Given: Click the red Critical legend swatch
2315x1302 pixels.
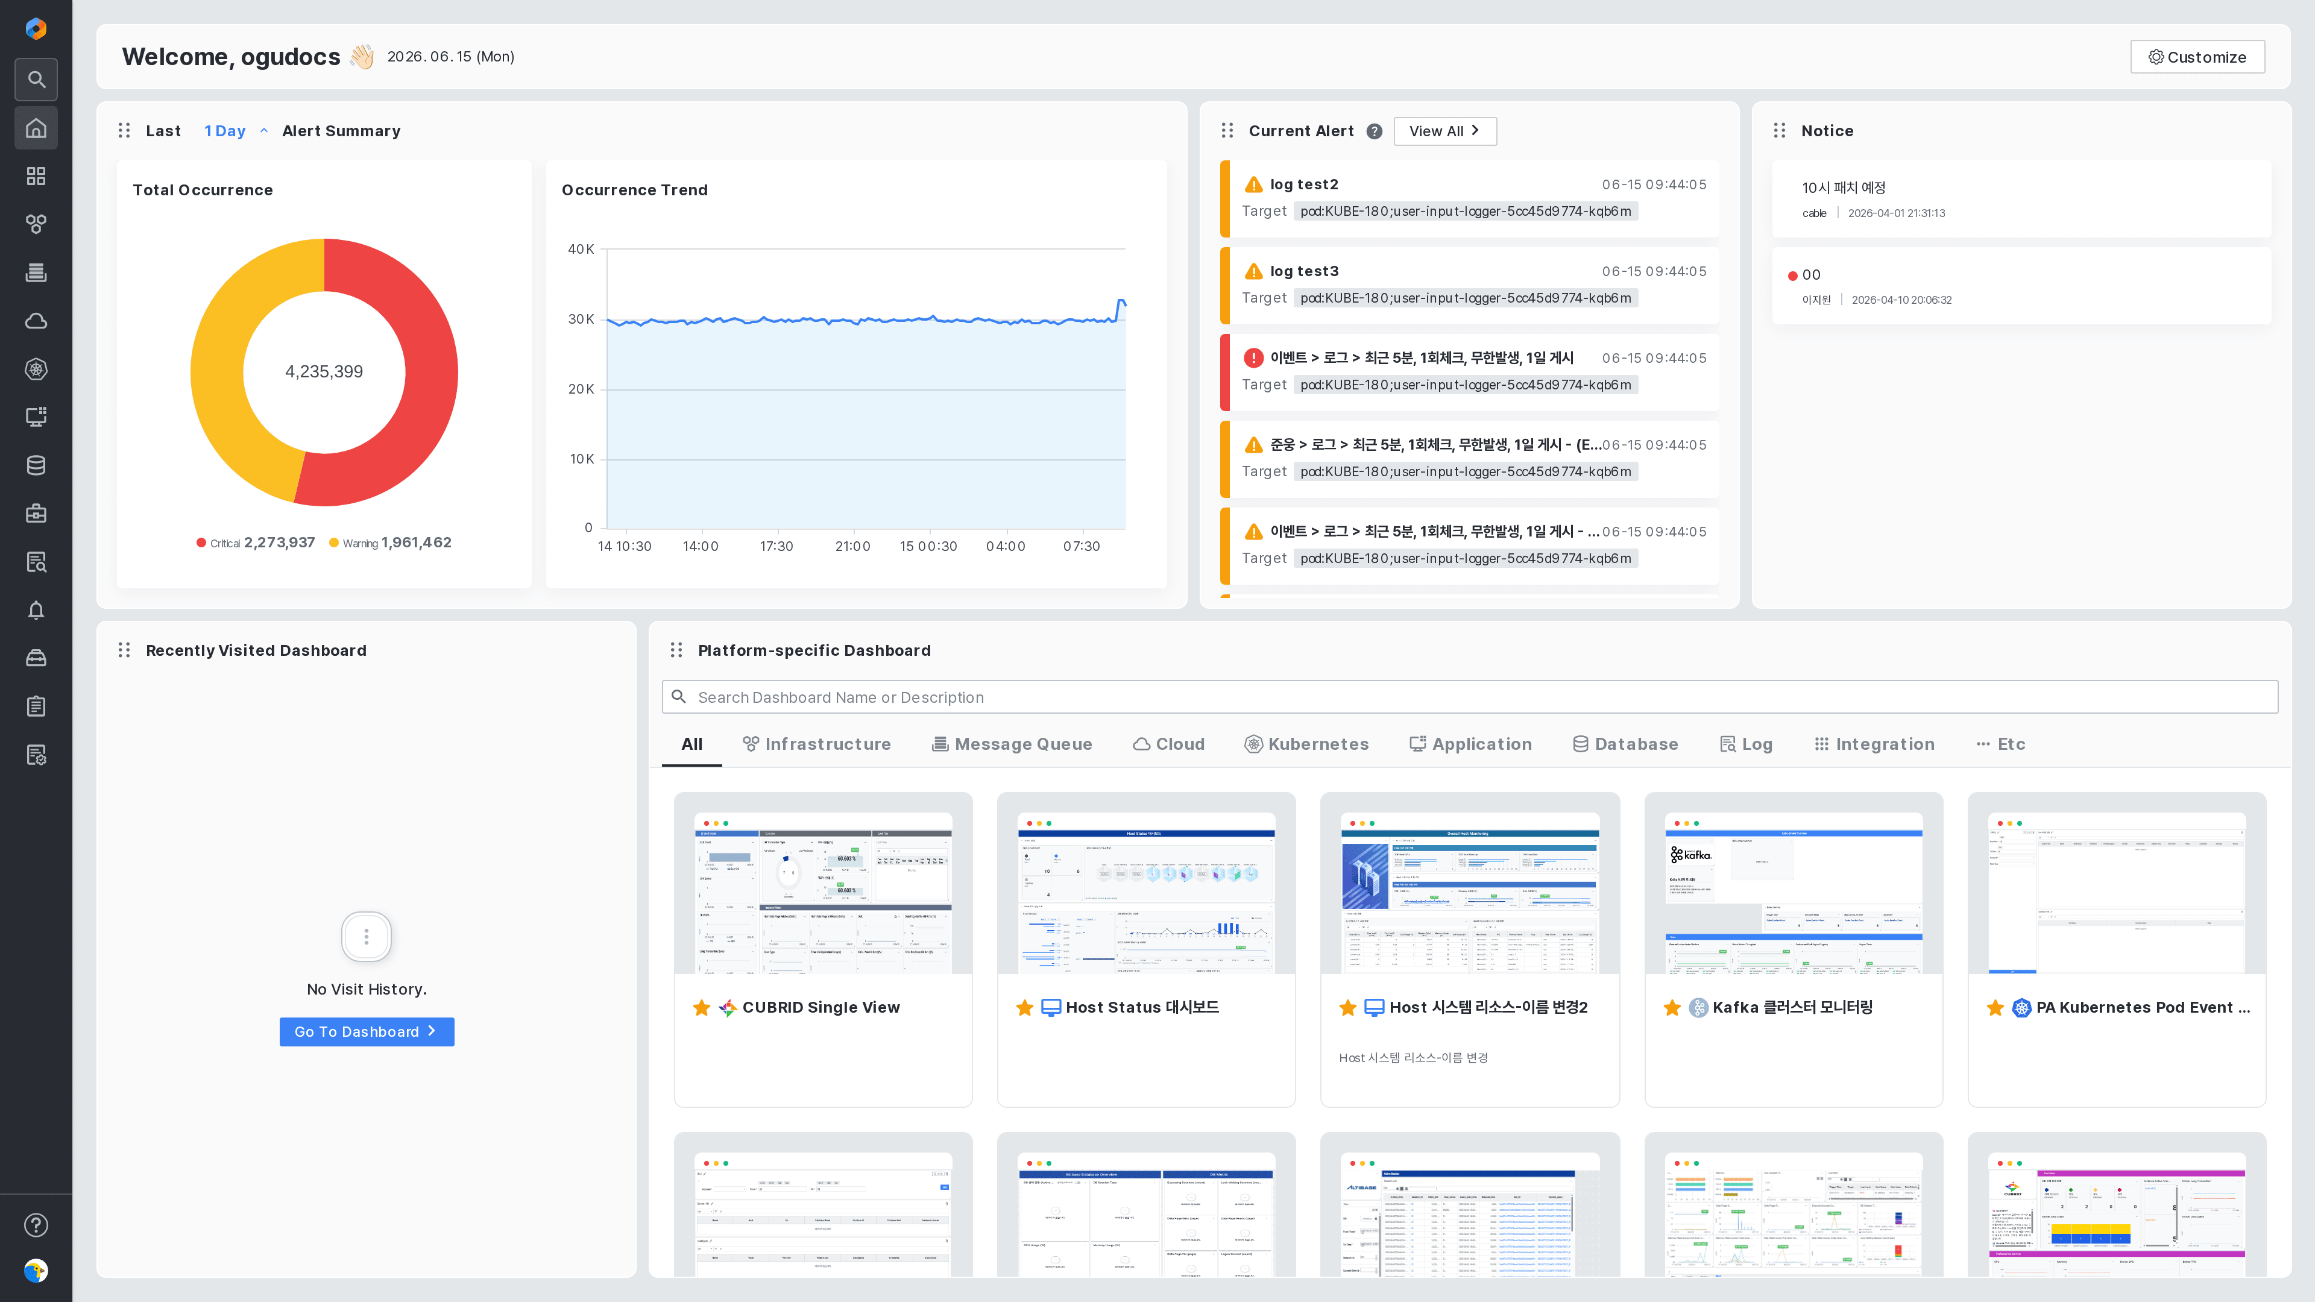Looking at the screenshot, I should 201,542.
